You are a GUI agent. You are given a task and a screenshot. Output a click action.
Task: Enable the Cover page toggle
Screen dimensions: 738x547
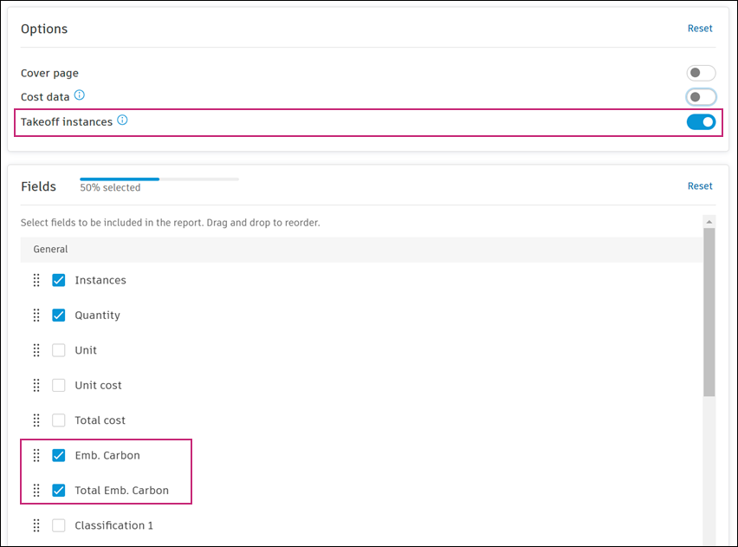tap(701, 74)
